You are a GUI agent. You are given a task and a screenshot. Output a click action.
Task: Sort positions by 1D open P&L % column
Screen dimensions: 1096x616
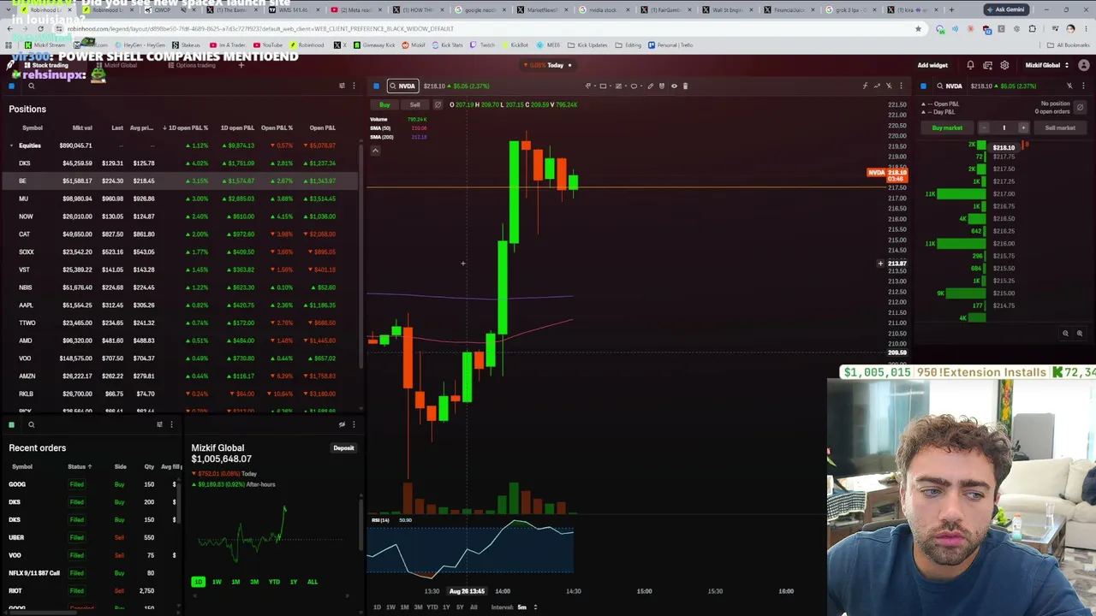(x=188, y=127)
